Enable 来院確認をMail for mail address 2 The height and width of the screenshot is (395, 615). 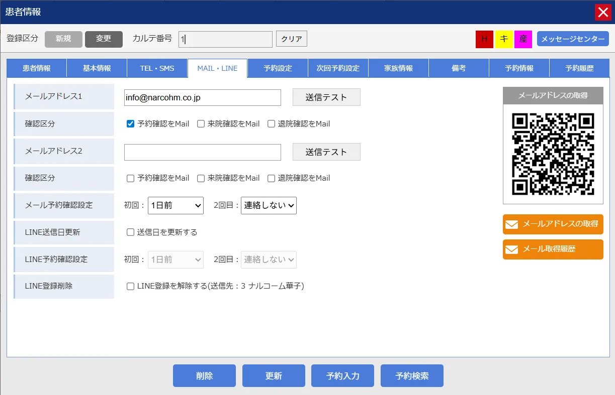point(201,178)
